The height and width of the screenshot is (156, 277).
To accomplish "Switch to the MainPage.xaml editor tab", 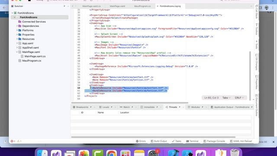I will [x=117, y=6].
